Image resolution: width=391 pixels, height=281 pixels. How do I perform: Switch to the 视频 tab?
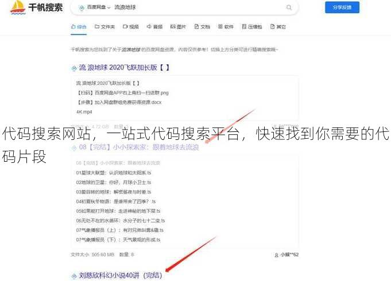coord(131,26)
